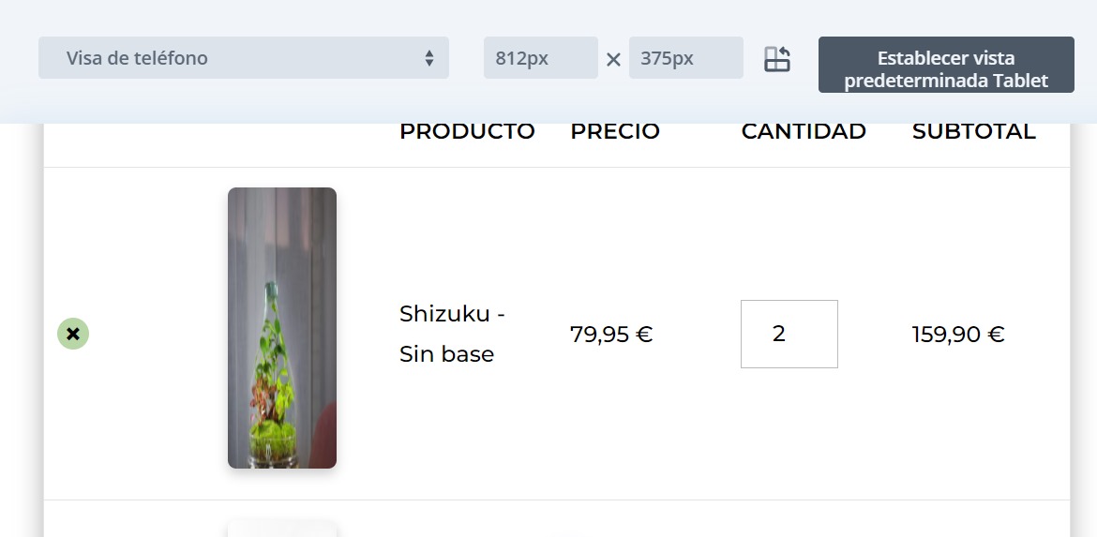Open the Shizuku terrarium product thumbnail

tap(282, 328)
